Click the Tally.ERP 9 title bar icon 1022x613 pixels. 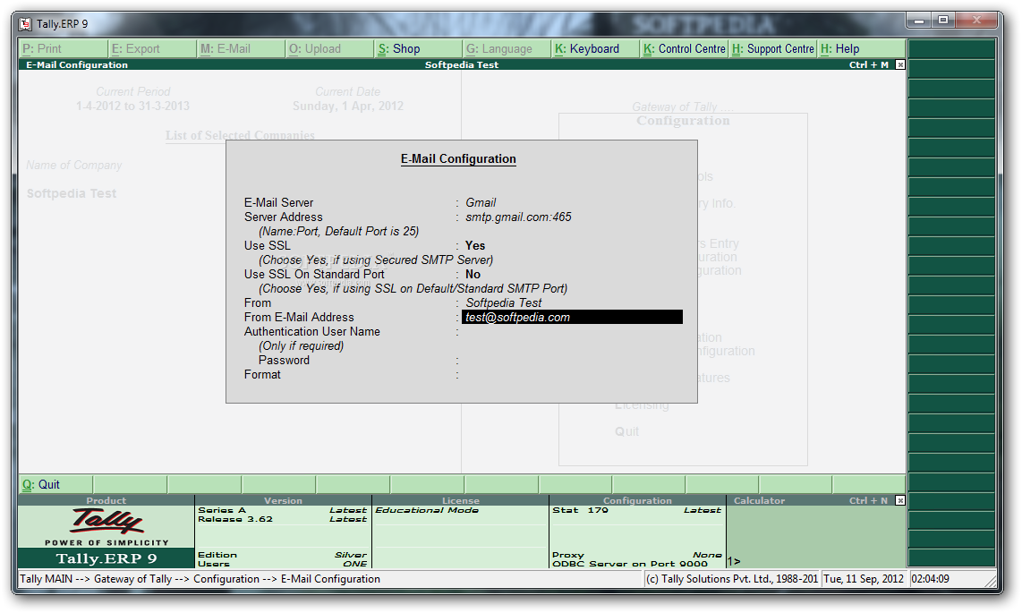(25, 24)
